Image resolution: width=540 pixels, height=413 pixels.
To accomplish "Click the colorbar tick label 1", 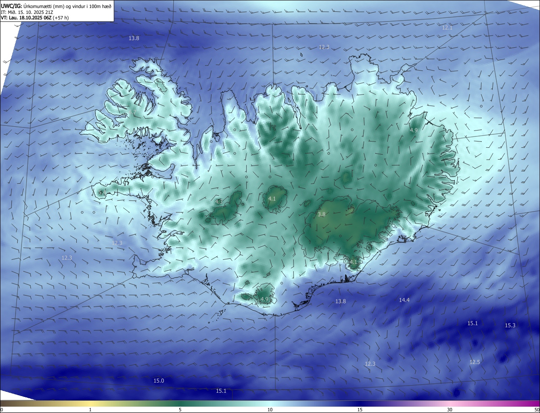I will [90, 410].
